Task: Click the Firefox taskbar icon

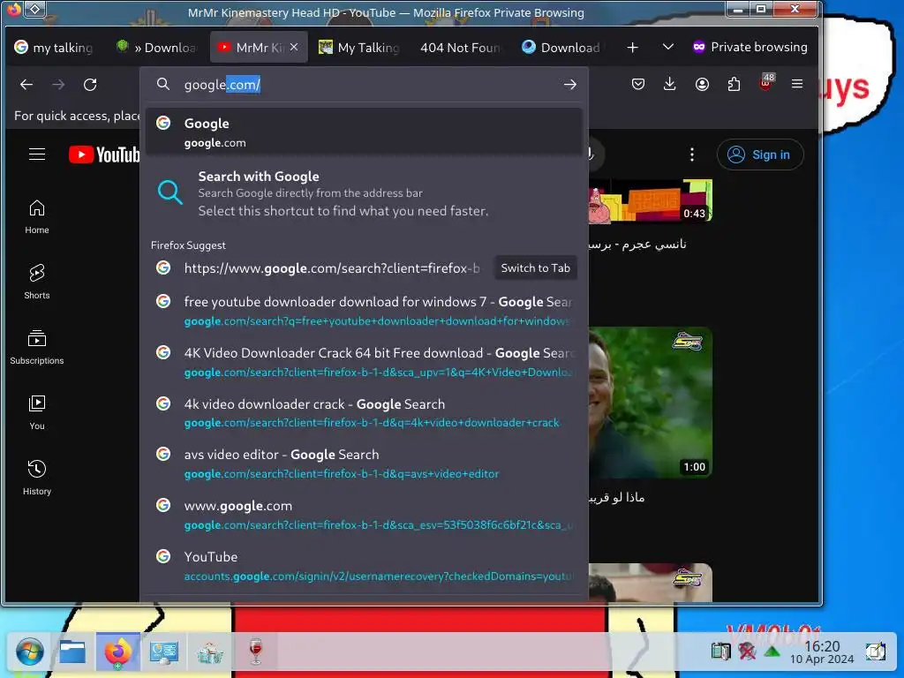Action: pyautogui.click(x=117, y=652)
